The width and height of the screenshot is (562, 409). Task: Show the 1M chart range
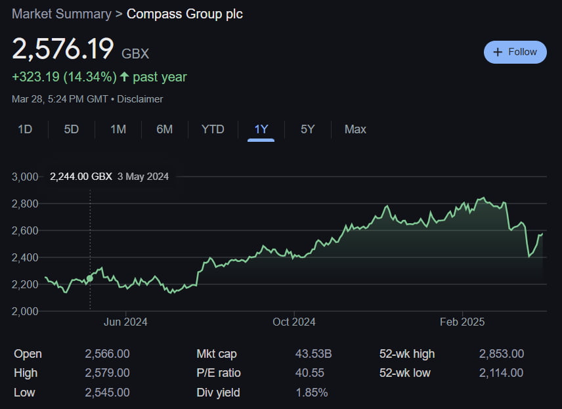click(118, 129)
